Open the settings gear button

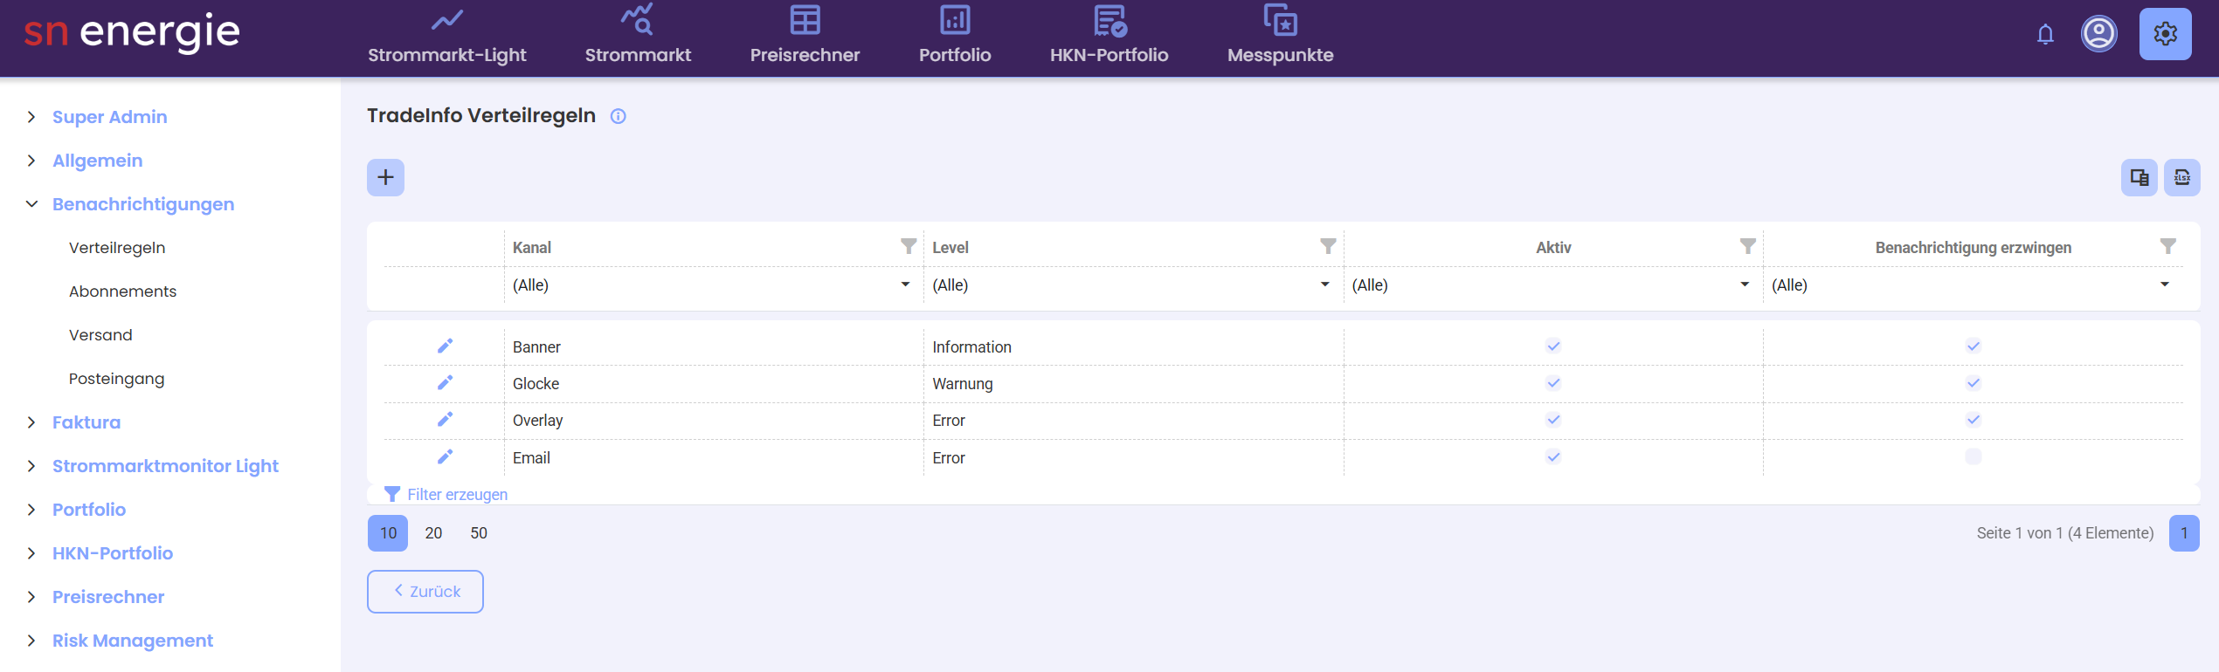[x=2165, y=34]
